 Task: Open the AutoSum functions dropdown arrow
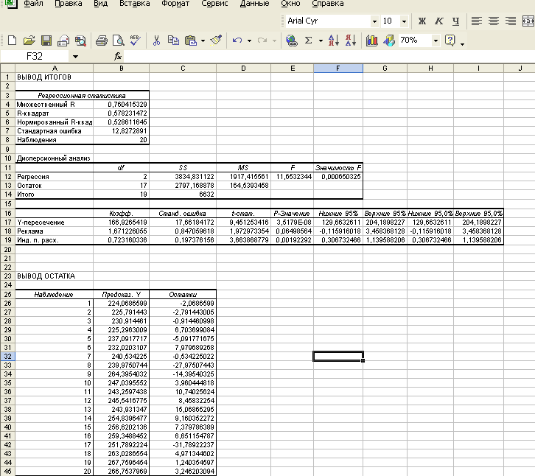pyautogui.click(x=321, y=41)
